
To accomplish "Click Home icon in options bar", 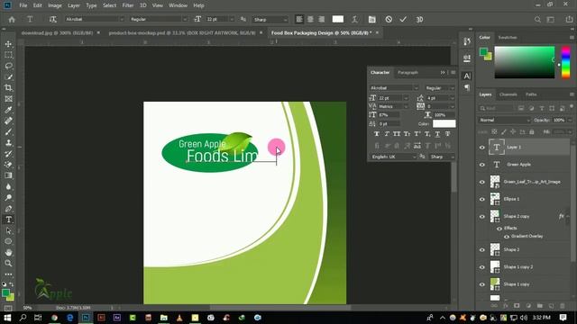I will pyautogui.click(x=12, y=20).
